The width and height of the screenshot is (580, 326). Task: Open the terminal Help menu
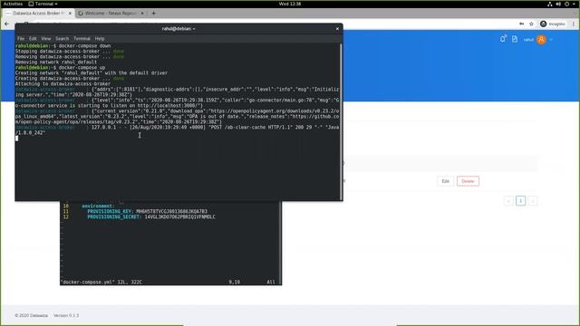click(x=100, y=38)
